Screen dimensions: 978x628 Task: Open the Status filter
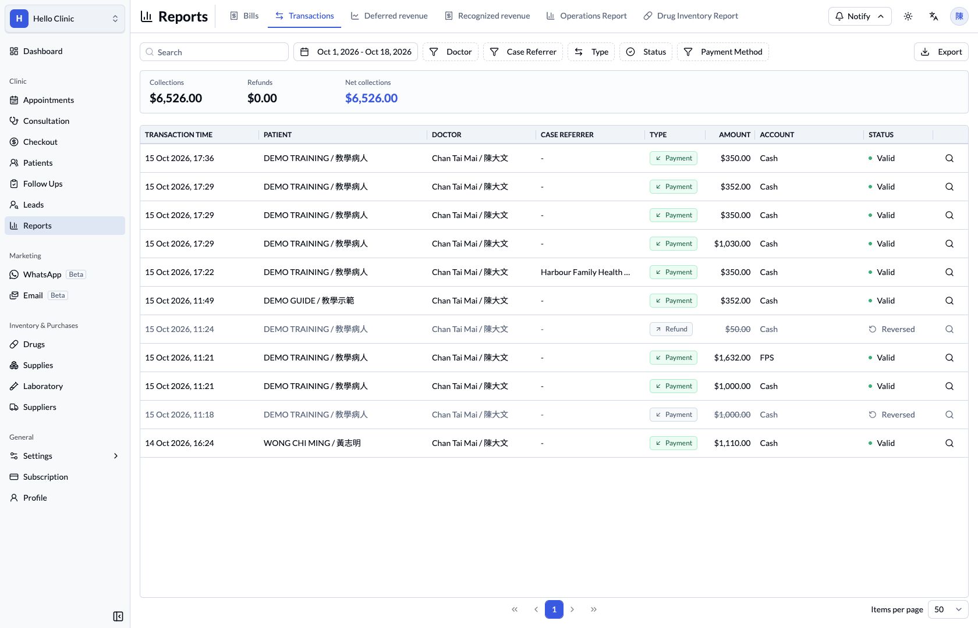(646, 52)
